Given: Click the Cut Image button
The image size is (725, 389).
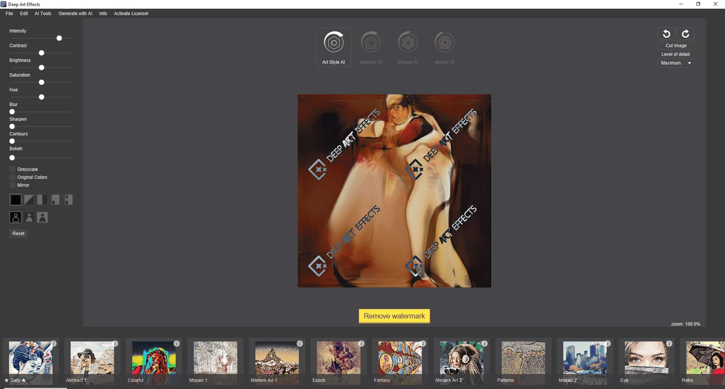Looking at the screenshot, I should tap(676, 45).
